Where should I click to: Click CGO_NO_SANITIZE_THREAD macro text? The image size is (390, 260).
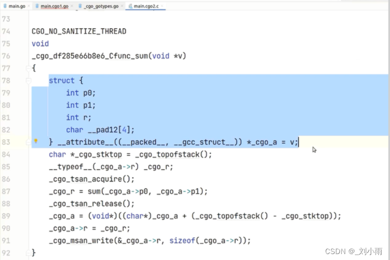pos(79,31)
